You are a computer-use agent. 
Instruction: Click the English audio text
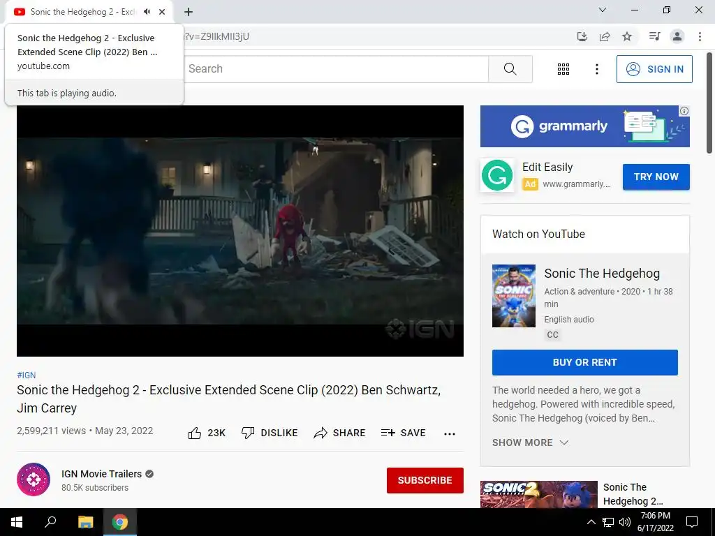coord(568,320)
